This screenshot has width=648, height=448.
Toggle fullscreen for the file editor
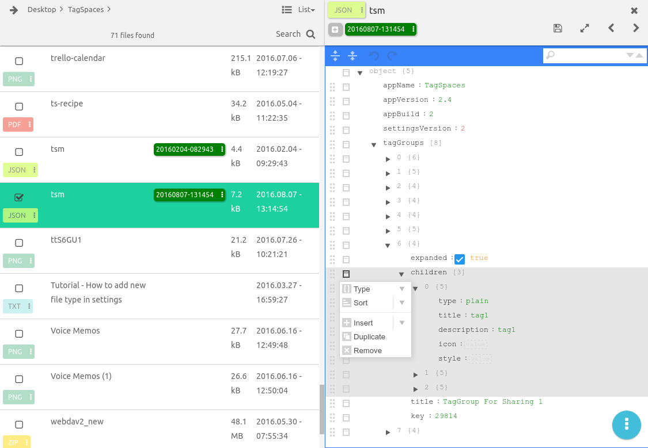[x=584, y=28]
